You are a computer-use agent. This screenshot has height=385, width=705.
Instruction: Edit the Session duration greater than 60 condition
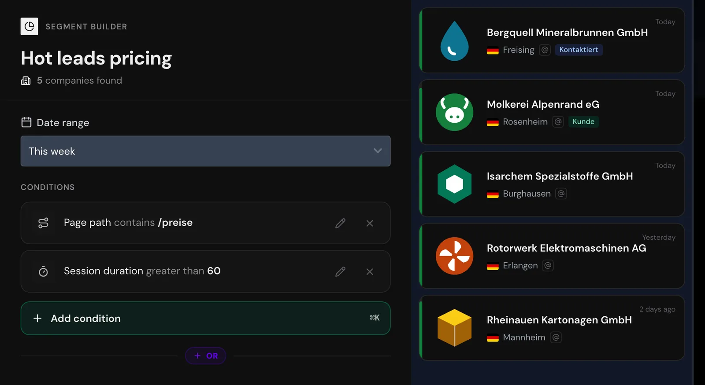coord(340,271)
